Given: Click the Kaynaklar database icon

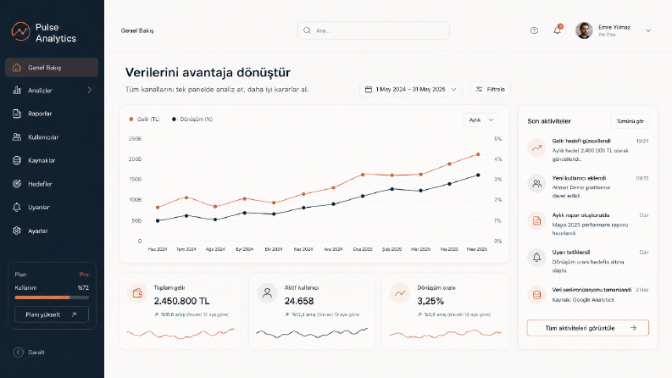Looking at the screenshot, I should tap(17, 160).
